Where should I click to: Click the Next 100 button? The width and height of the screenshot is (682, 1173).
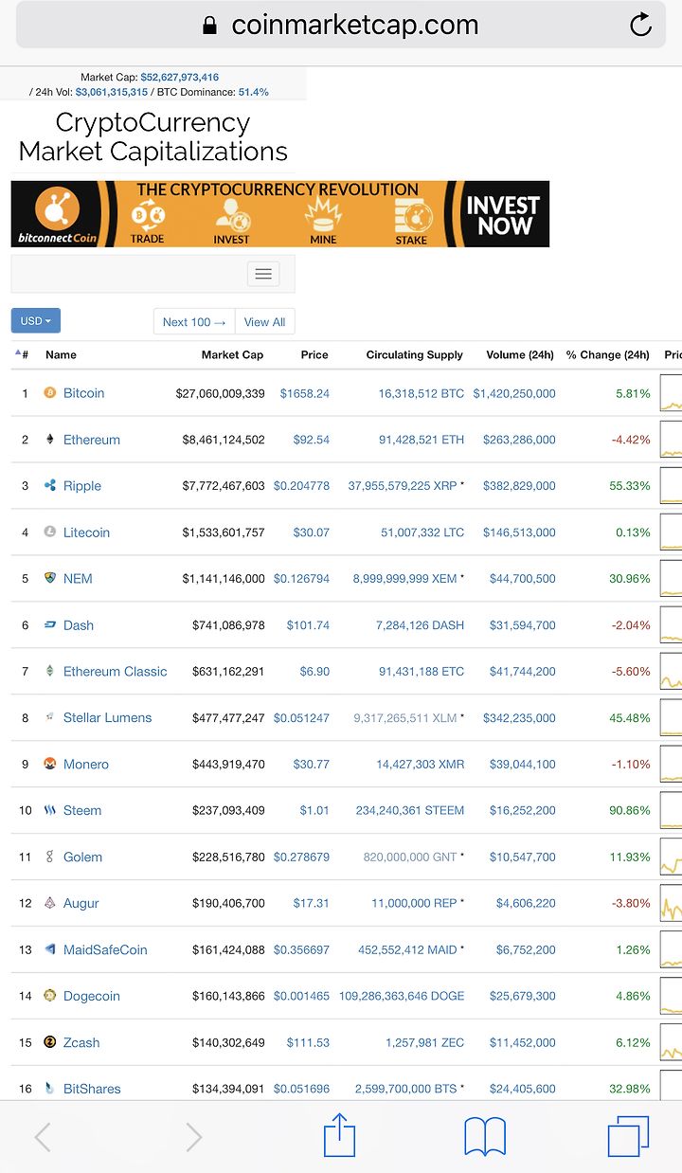pyautogui.click(x=194, y=322)
